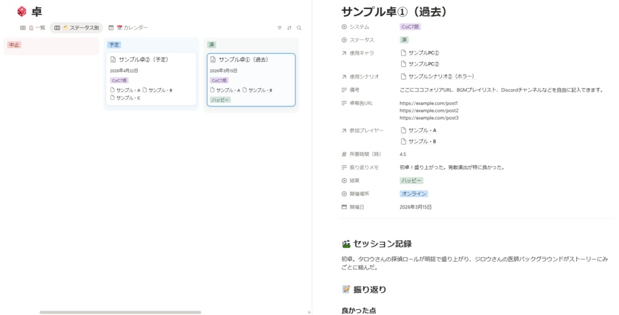Switch to the カレンダー view tab

[128, 28]
